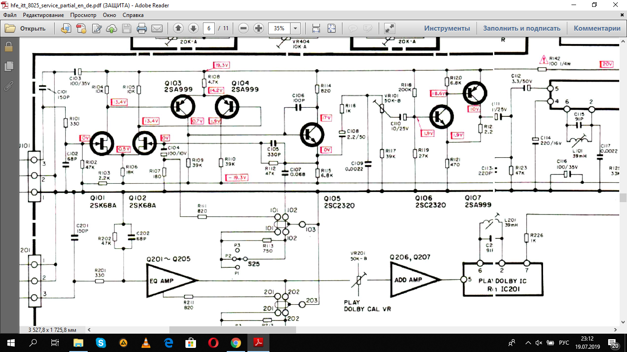This screenshot has height=352, width=627.
Task: Zoom out using the minus button
Action: pos(244,28)
